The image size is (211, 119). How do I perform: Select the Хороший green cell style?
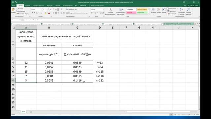(x=142, y=13)
